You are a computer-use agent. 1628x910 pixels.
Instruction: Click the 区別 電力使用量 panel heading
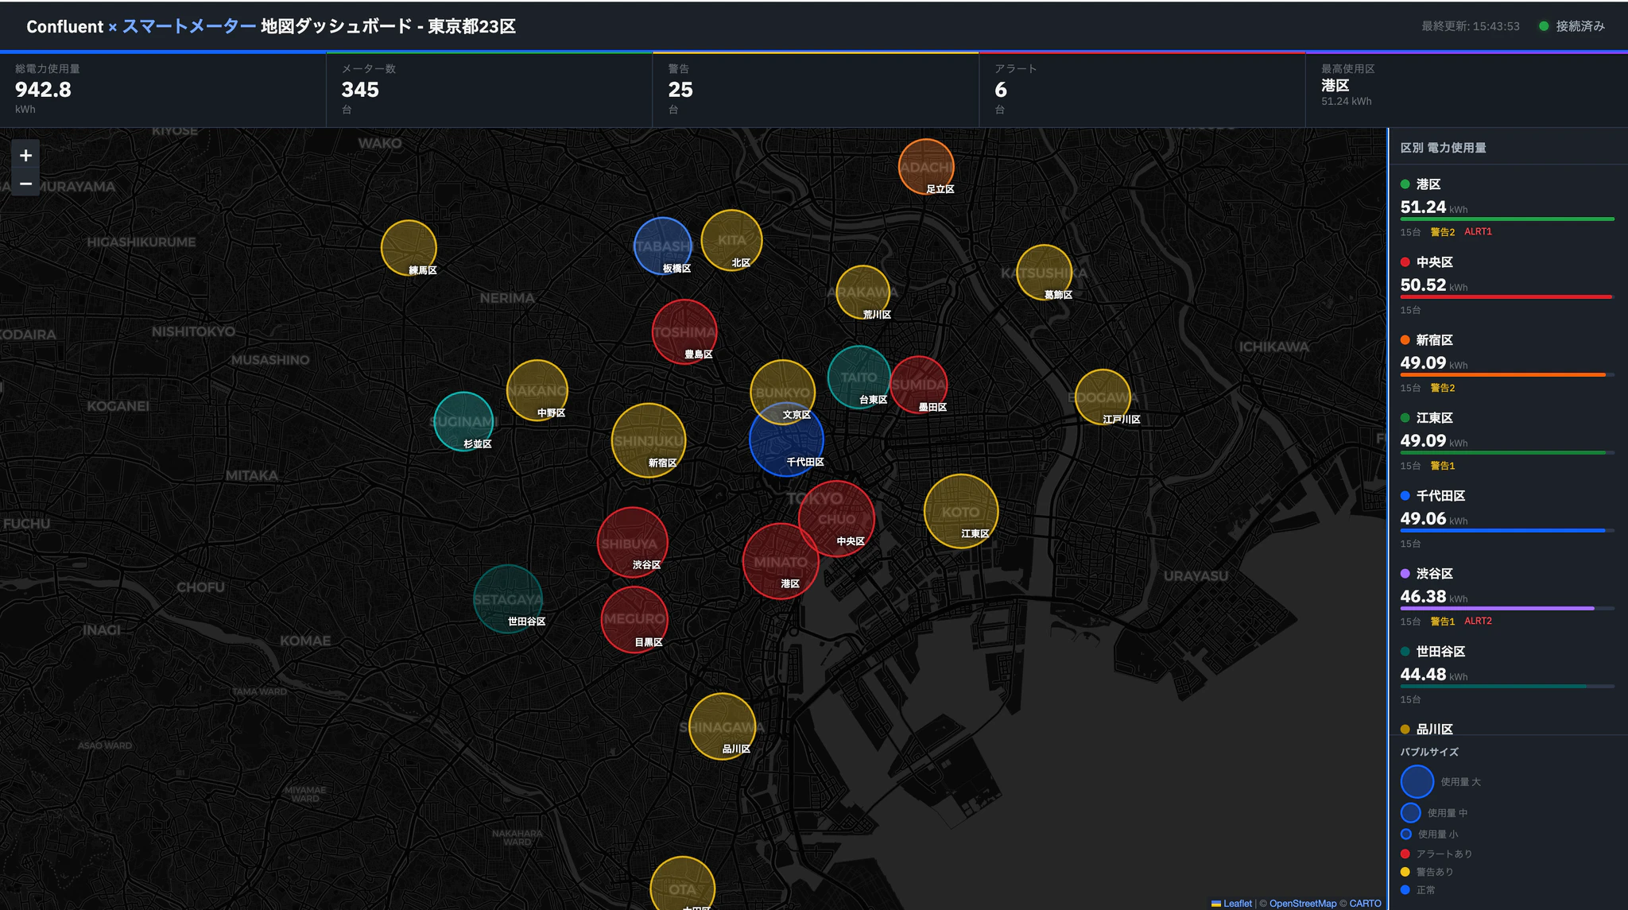(1443, 148)
